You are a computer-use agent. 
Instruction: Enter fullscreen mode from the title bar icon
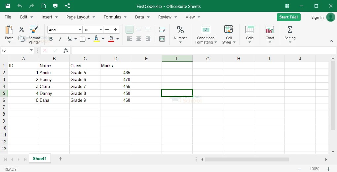(x=287, y=6)
